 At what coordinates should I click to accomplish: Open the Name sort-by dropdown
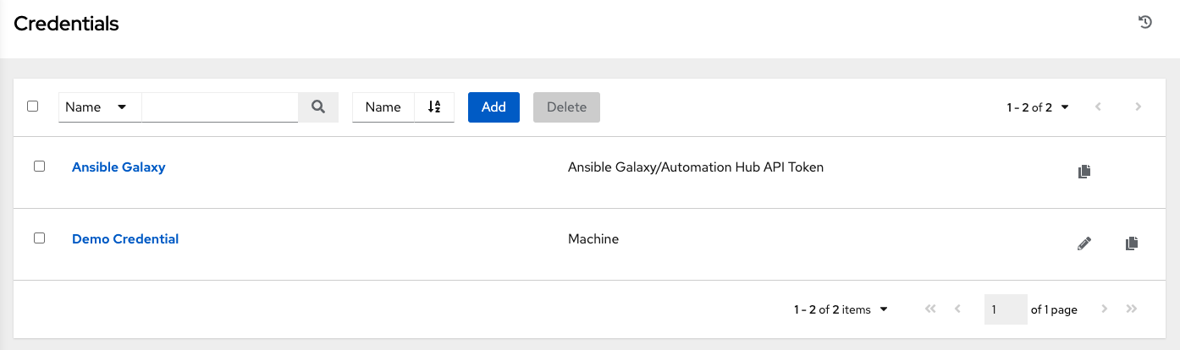coord(383,107)
